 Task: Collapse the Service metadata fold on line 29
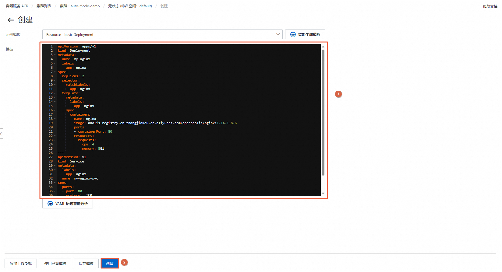pyautogui.click(x=55, y=166)
